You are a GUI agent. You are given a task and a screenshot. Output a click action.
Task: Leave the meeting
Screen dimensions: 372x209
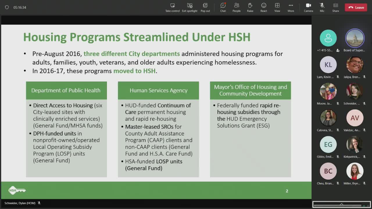[356, 7]
